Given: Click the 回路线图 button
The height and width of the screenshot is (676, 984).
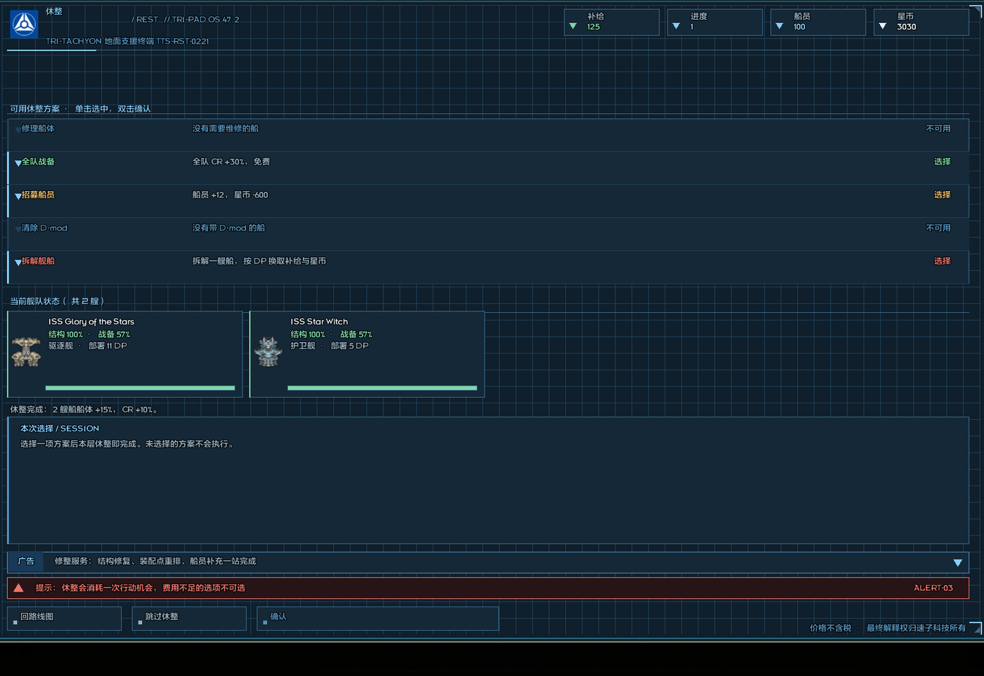Looking at the screenshot, I should 65,618.
